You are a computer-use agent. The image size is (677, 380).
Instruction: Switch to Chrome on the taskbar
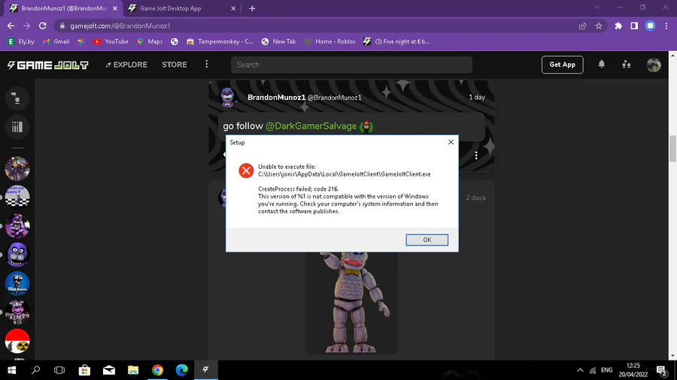(158, 370)
